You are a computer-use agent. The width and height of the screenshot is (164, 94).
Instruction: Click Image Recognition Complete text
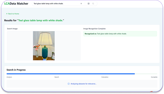(x=94, y=29)
